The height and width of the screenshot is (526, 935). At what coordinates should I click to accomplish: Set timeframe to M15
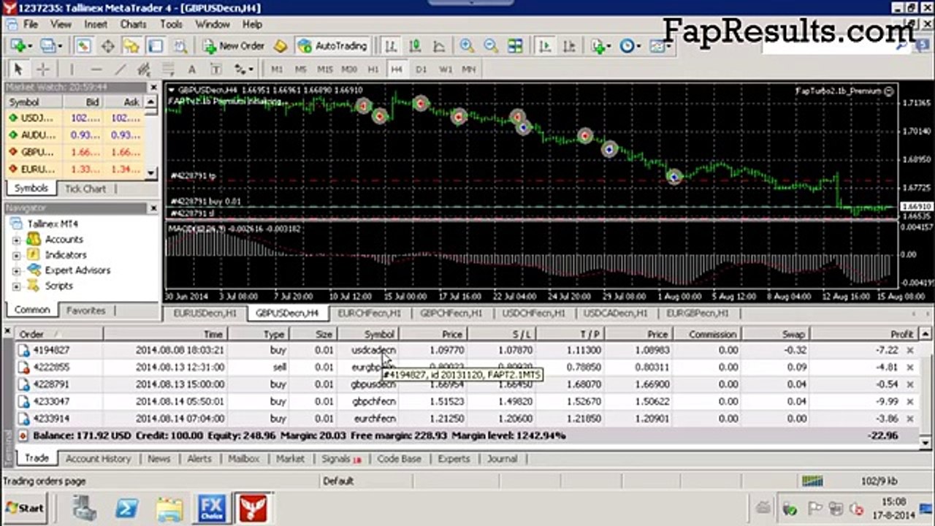pyautogui.click(x=325, y=69)
